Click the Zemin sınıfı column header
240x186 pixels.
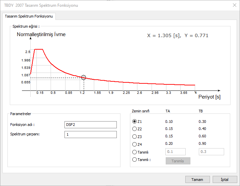[x=140, y=111]
